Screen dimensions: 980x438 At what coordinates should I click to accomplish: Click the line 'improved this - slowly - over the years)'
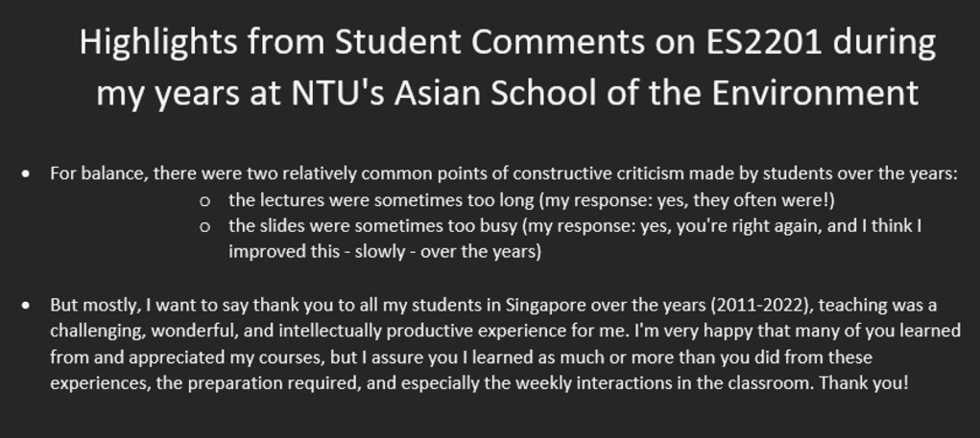pyautogui.click(x=384, y=251)
